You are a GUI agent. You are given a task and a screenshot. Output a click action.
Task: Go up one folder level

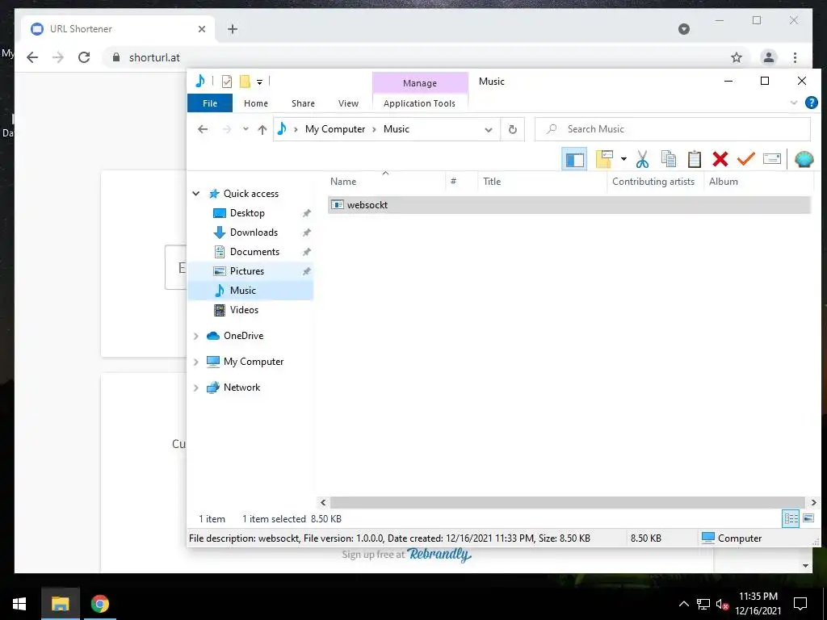coord(262,129)
